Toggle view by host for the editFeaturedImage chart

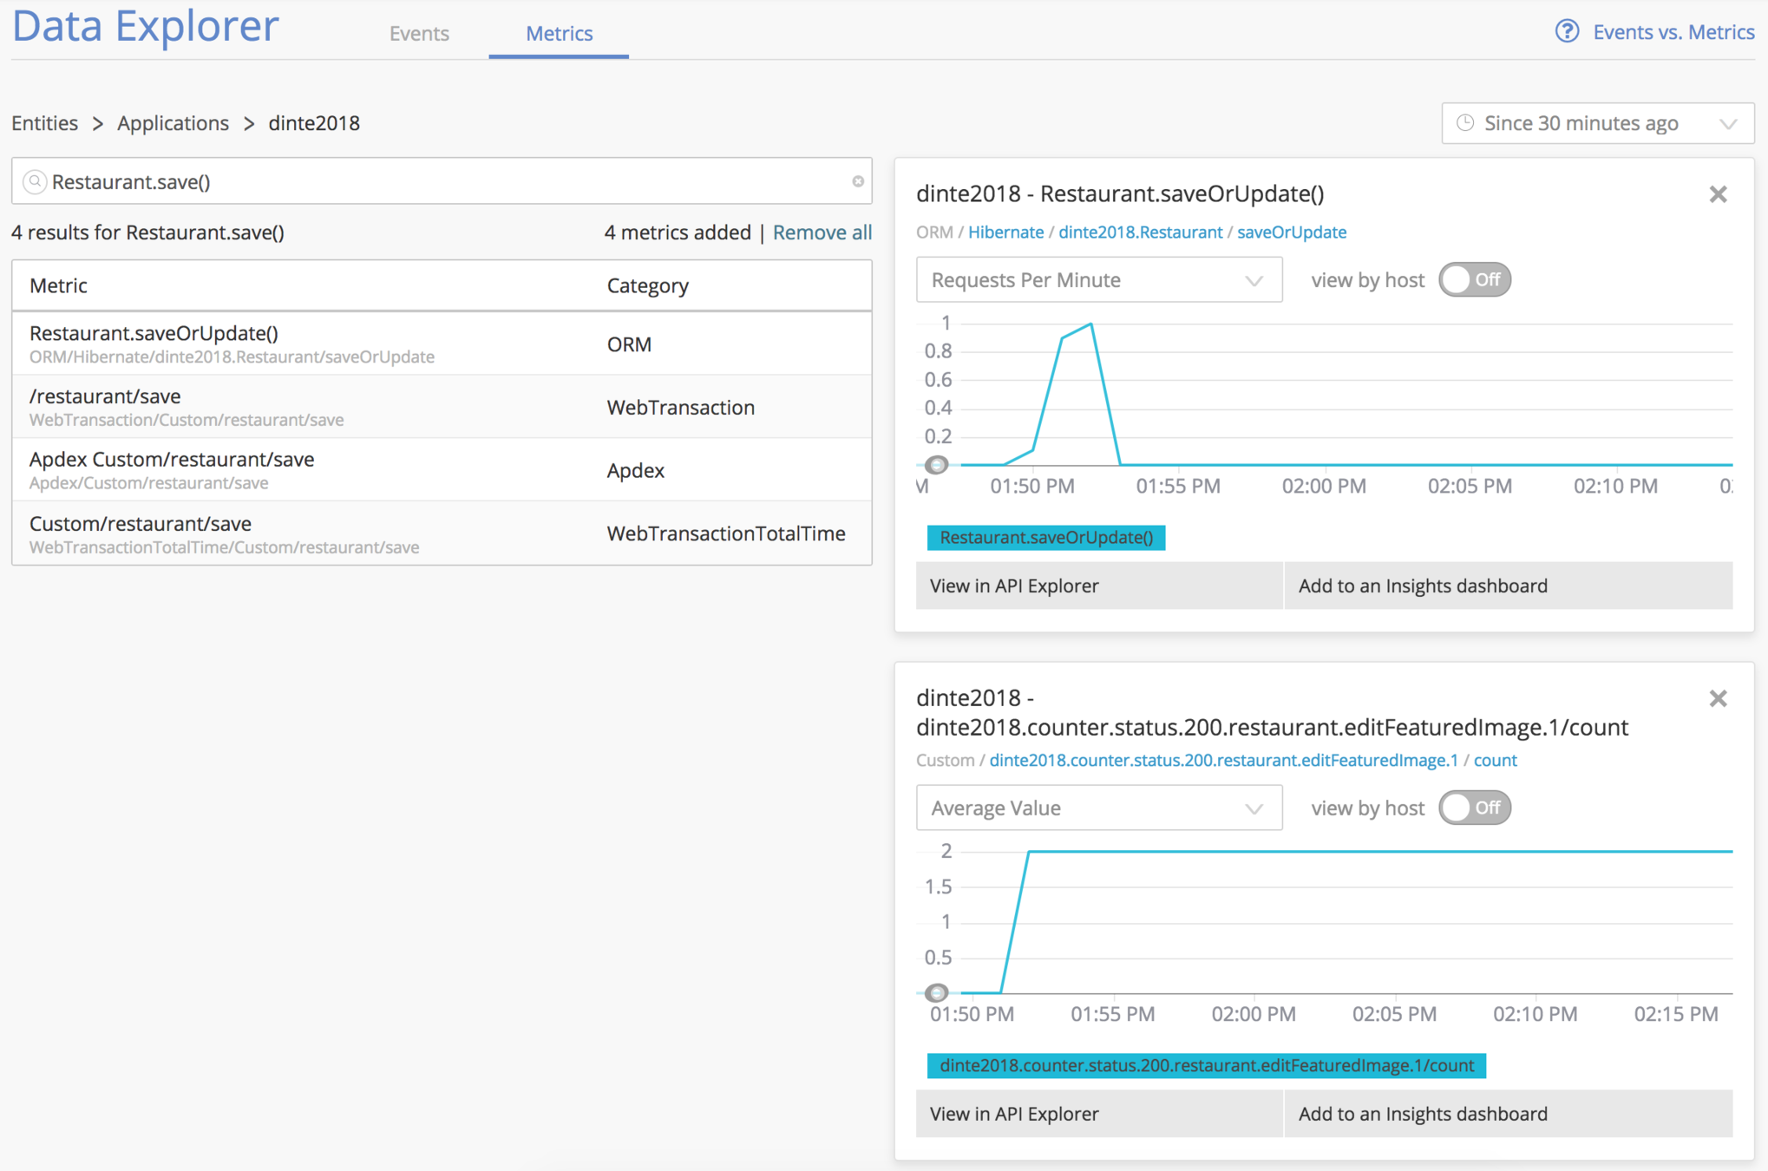[1474, 808]
